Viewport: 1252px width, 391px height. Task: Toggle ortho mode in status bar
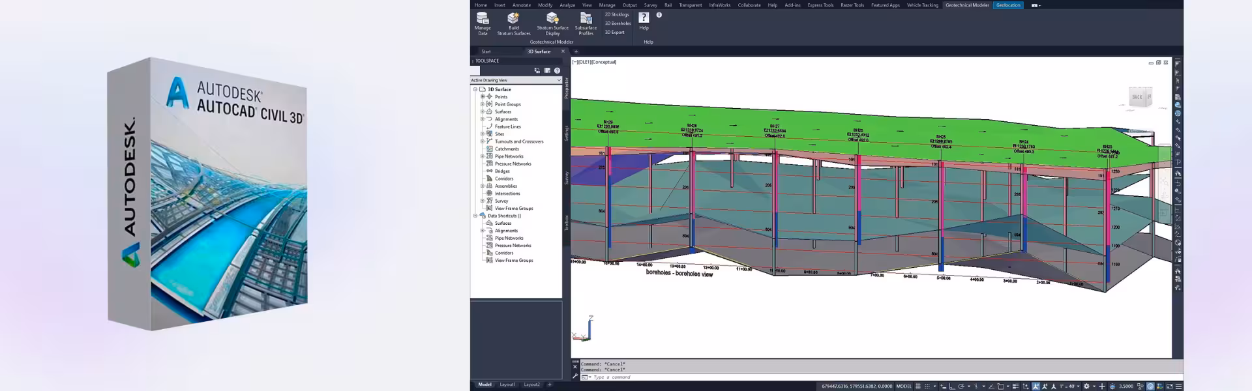pyautogui.click(x=952, y=386)
